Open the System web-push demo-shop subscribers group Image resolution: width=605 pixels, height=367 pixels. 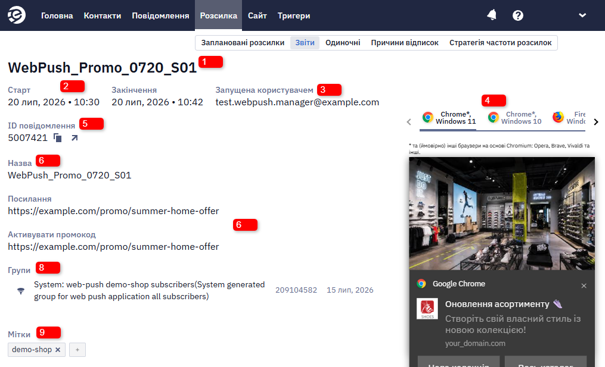point(150,290)
